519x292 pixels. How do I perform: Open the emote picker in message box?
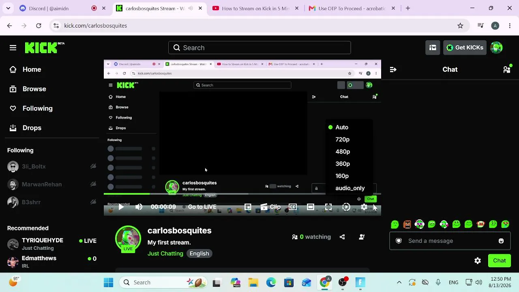(501, 241)
